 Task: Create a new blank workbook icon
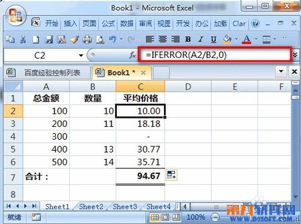[36, 39]
